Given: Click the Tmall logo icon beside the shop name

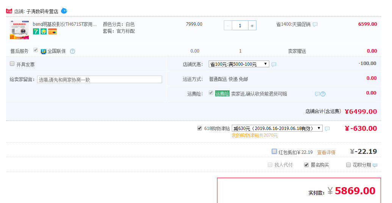Looking at the screenshot, I should click(9, 11).
